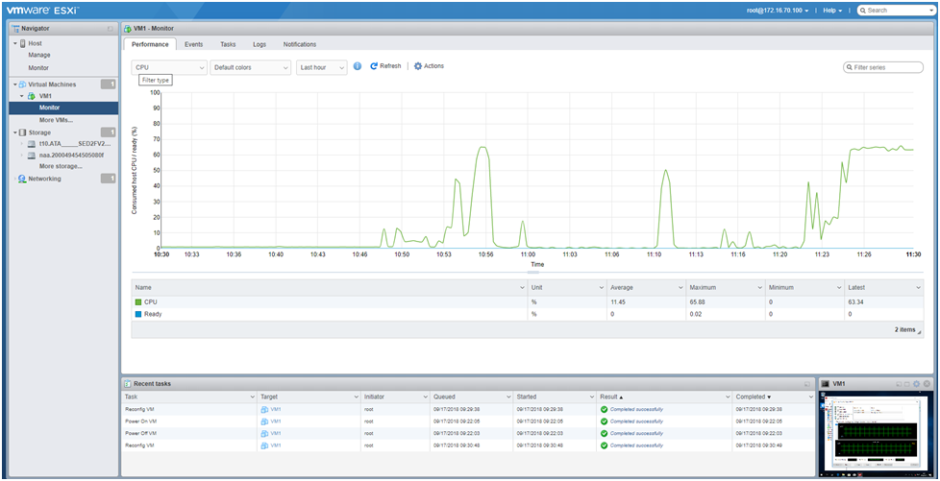Screen dimensions: 940x481
Task: Open the Last hour time range dropdown
Action: [x=322, y=68]
